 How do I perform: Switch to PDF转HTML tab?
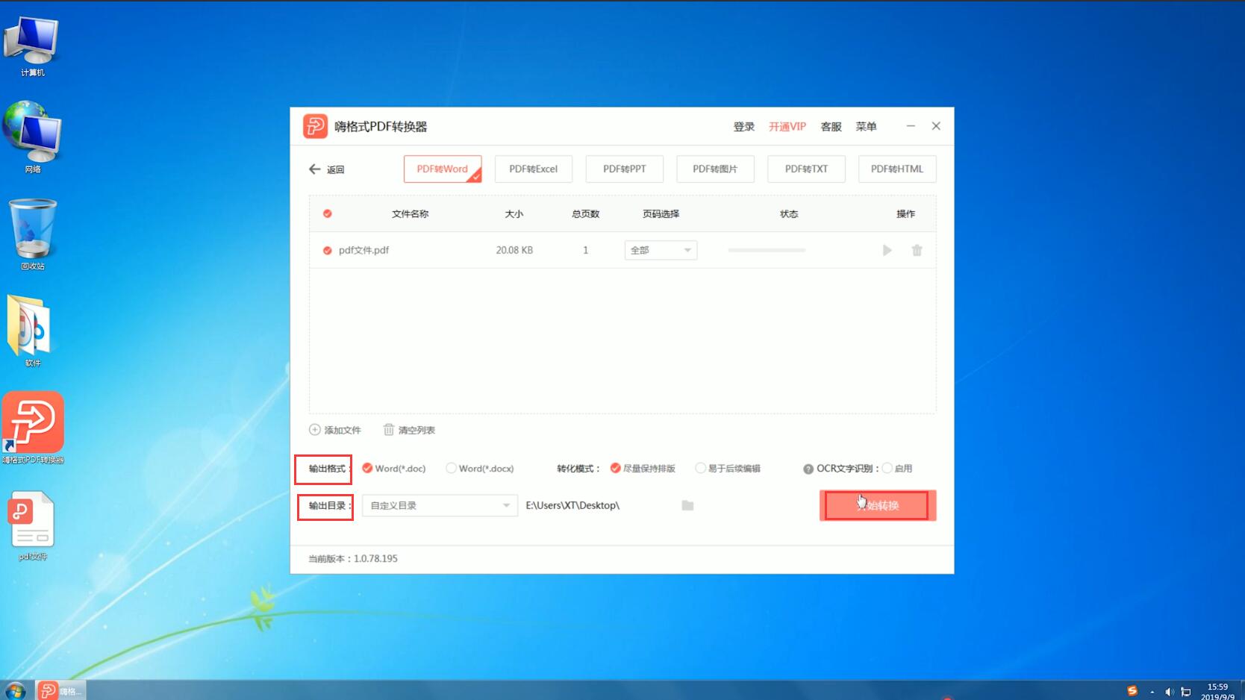(x=897, y=169)
